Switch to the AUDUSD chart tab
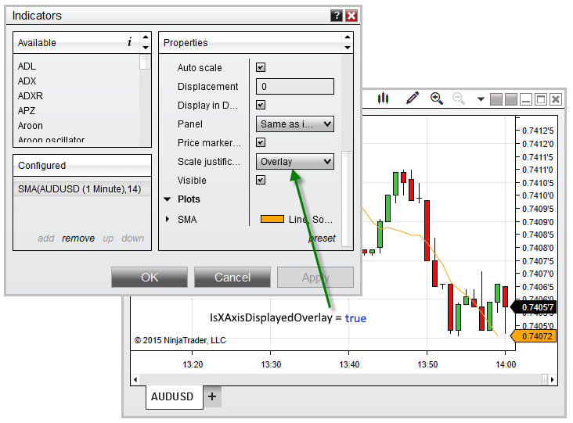This screenshot has height=423, width=573. 171,396
